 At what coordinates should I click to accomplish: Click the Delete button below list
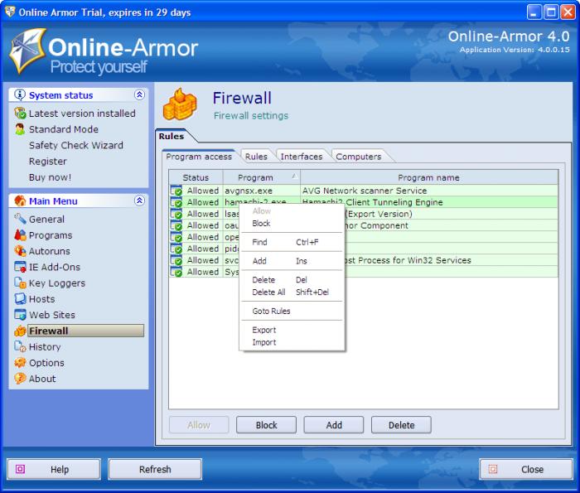[x=401, y=425]
